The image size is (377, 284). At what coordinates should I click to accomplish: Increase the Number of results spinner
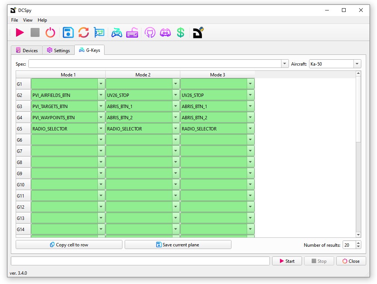click(358, 243)
